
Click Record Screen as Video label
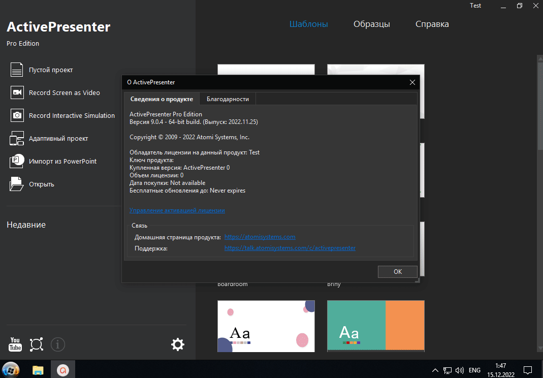click(x=65, y=92)
